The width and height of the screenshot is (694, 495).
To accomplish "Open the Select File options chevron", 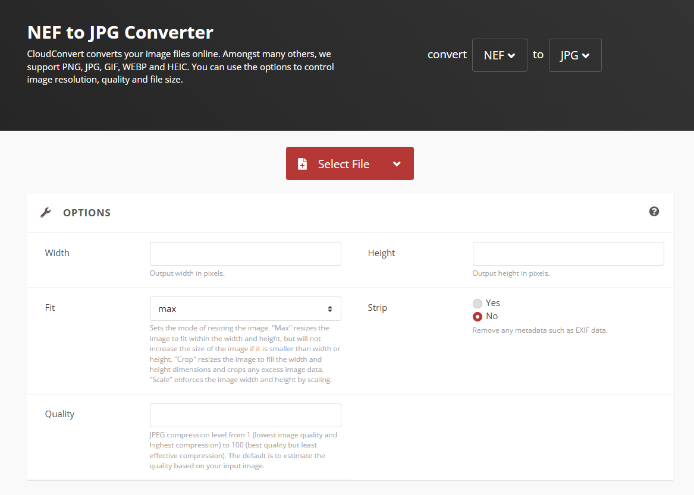I will 397,163.
